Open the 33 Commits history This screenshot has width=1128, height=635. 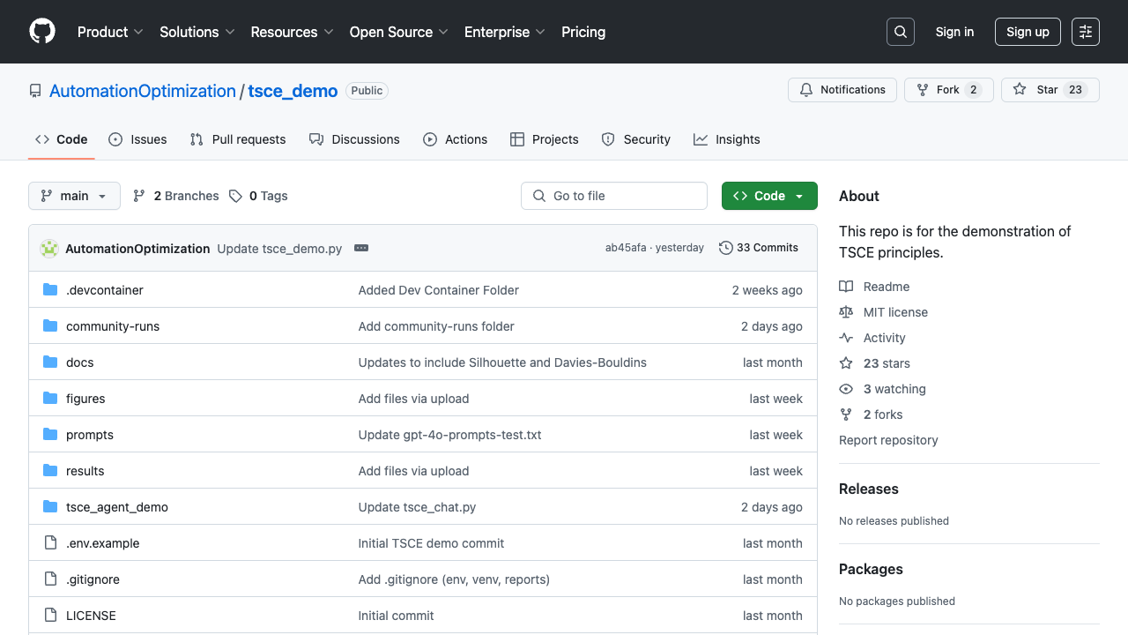[x=759, y=248]
